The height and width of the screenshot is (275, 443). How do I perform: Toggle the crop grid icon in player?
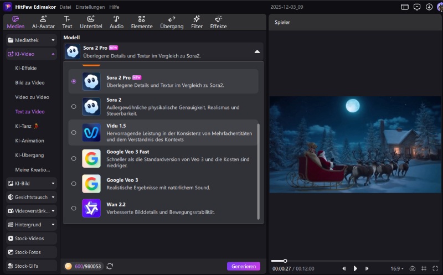click(x=424, y=268)
